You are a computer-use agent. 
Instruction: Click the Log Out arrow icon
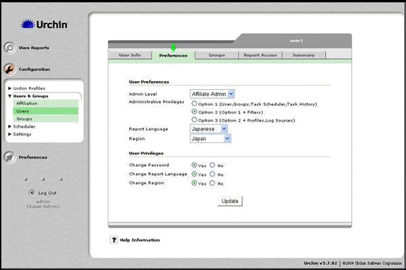[x=32, y=192]
